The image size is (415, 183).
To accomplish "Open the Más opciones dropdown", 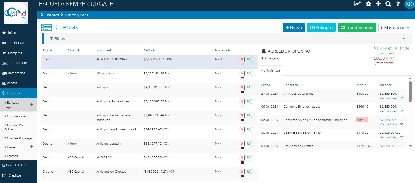I will 395,27.
